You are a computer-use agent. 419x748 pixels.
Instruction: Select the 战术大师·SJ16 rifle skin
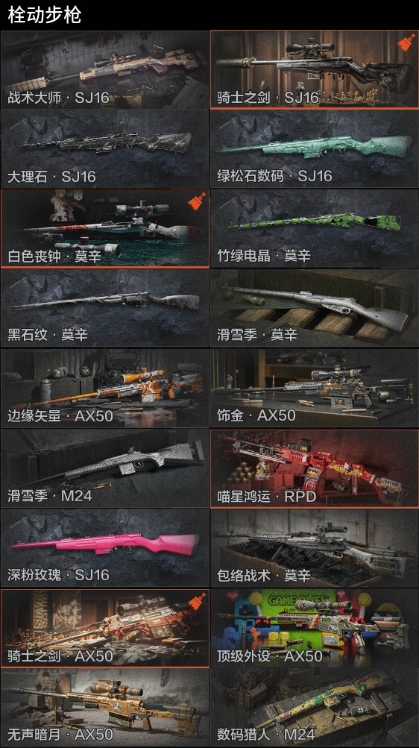pos(105,70)
